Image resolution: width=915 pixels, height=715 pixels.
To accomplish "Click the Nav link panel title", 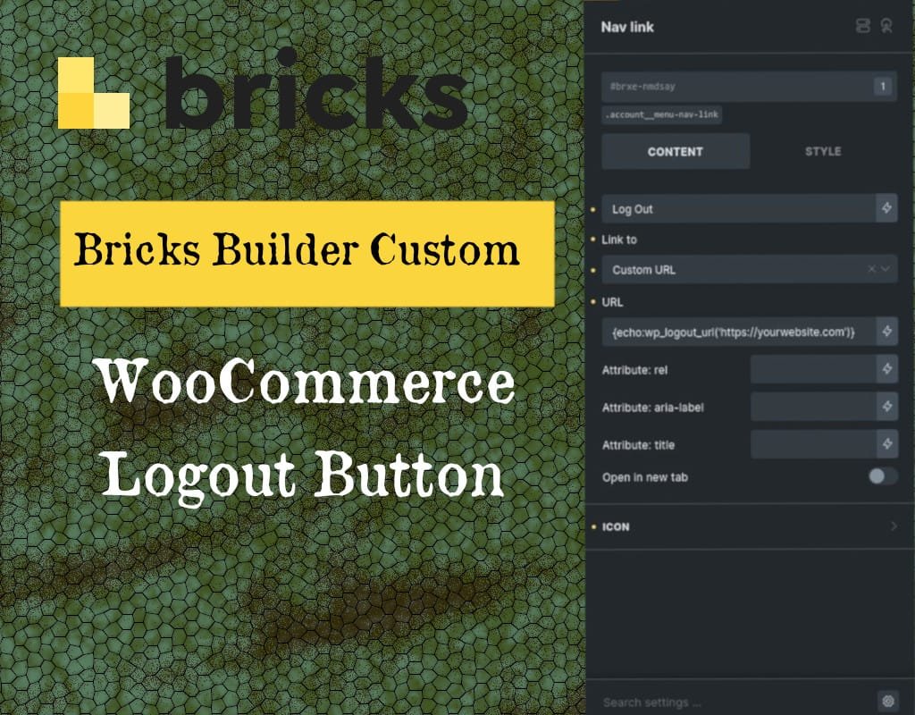I will (627, 27).
